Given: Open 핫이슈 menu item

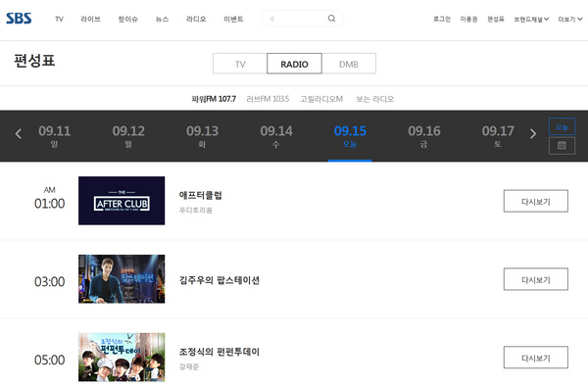Looking at the screenshot, I should 127,20.
